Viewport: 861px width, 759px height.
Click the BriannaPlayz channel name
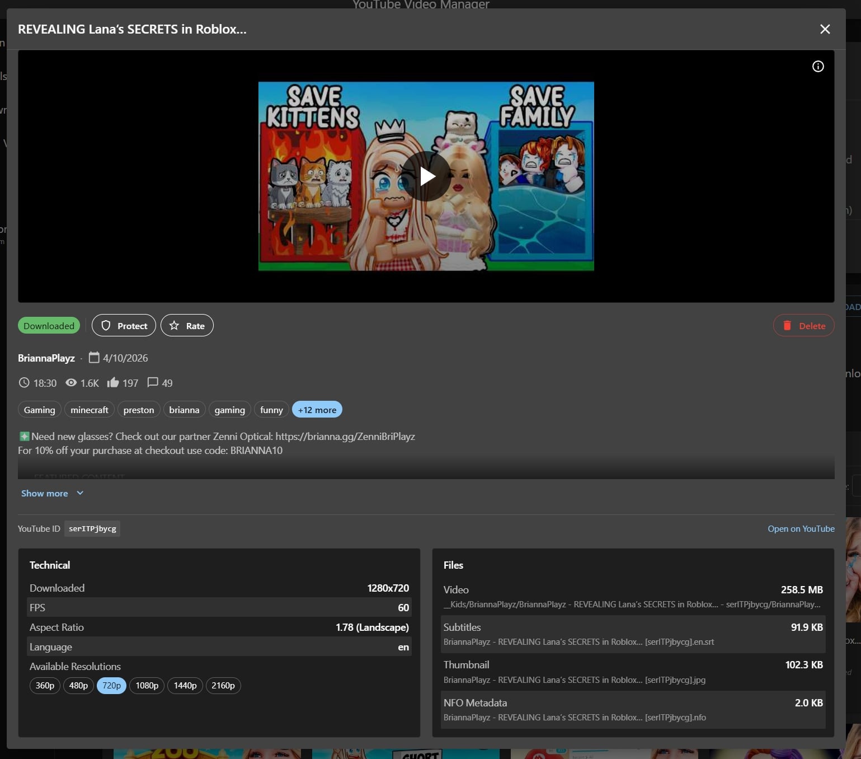point(46,358)
